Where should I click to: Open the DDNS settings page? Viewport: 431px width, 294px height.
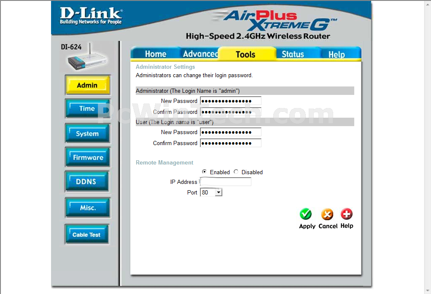point(87,181)
